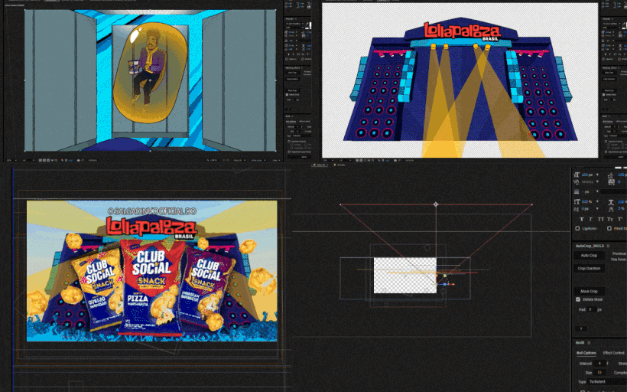Screen dimensions: 627x392
Task: Click Auto Crop button beside camera wireframe view
Action: [x=589, y=255]
